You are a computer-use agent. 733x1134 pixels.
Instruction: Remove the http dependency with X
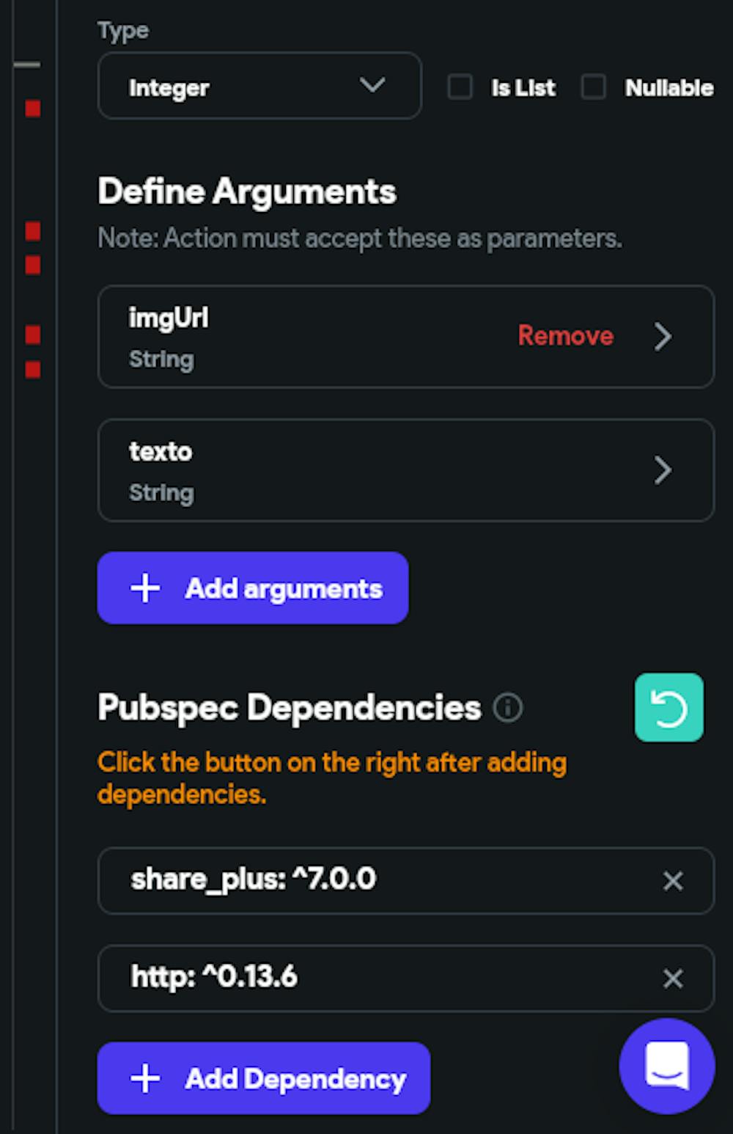tap(672, 978)
